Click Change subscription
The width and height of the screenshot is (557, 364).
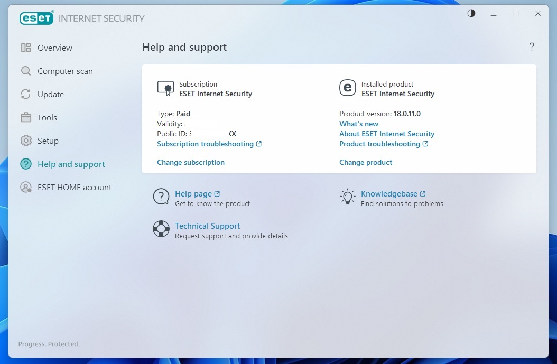tap(191, 162)
